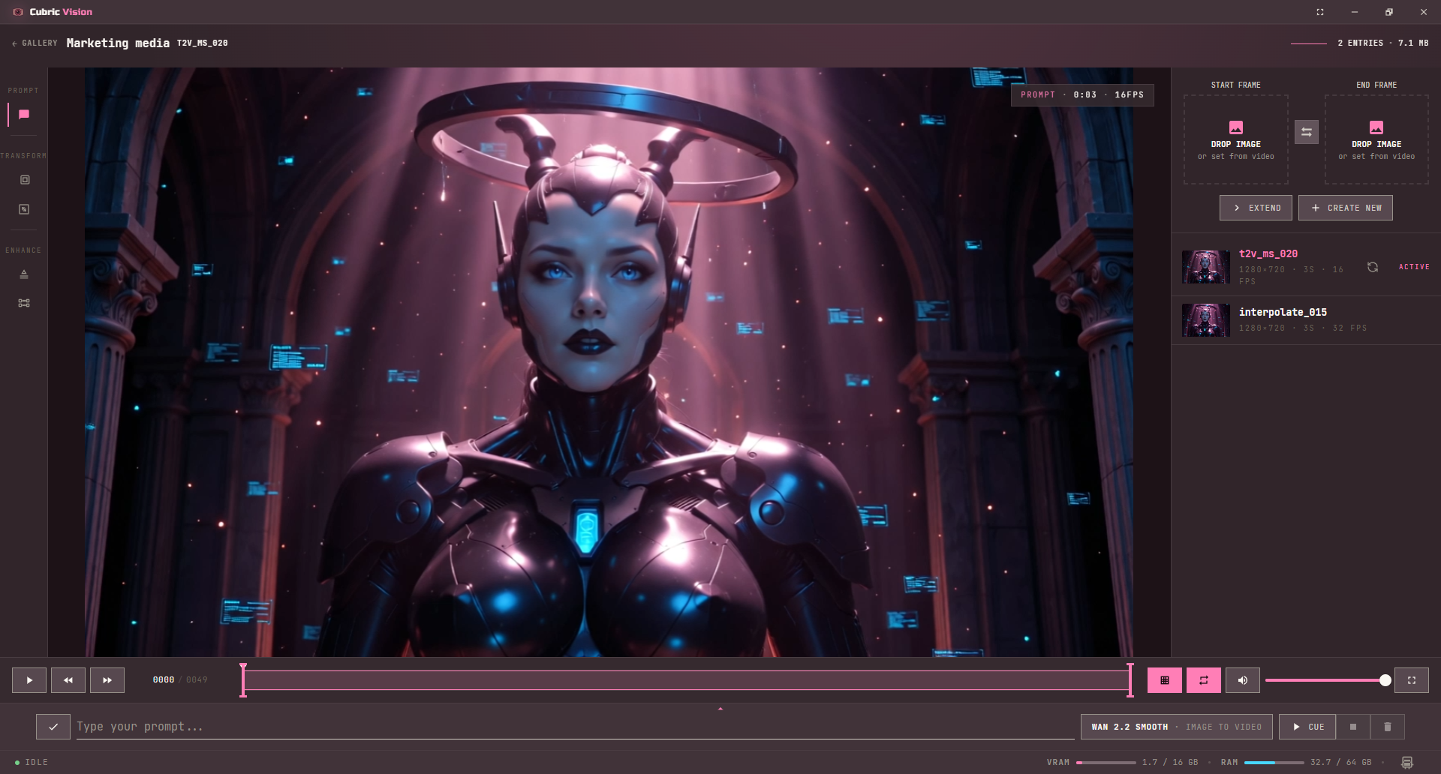Screen dimensions: 1441x774
Task: Open the t2v_ms_020 thumbnail
Action: coord(1206,267)
